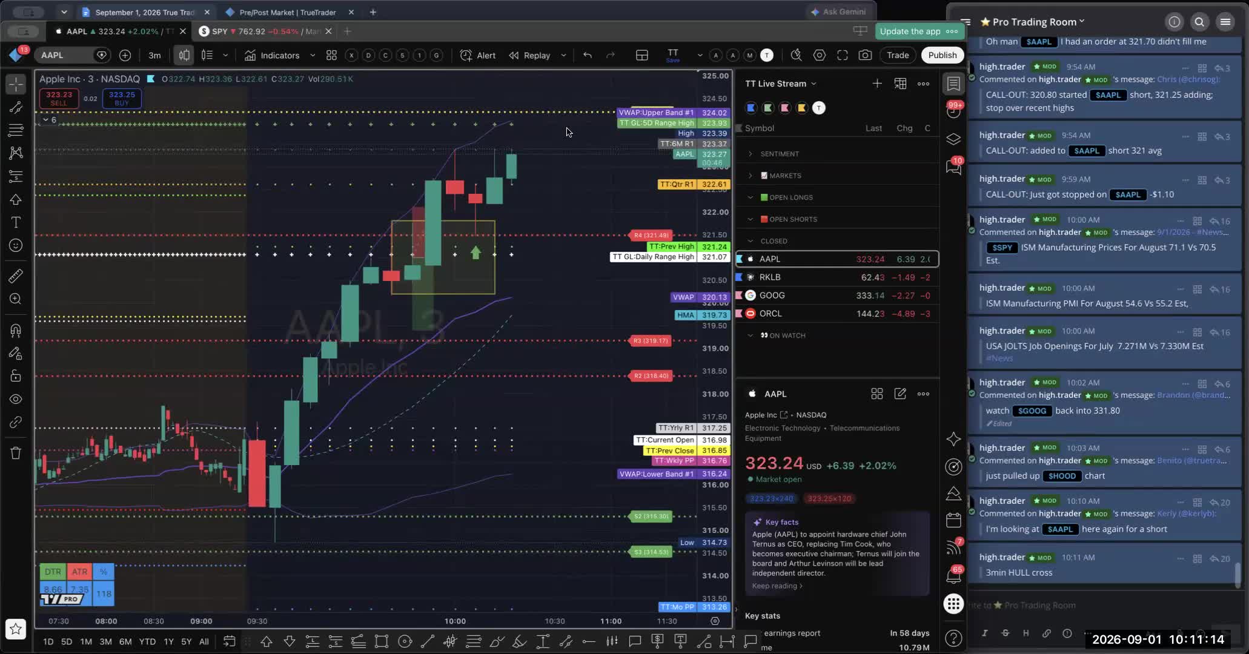Add symbol to the TT Live Stream watchlist
Image resolution: width=1249 pixels, height=654 pixels.
coord(877,84)
